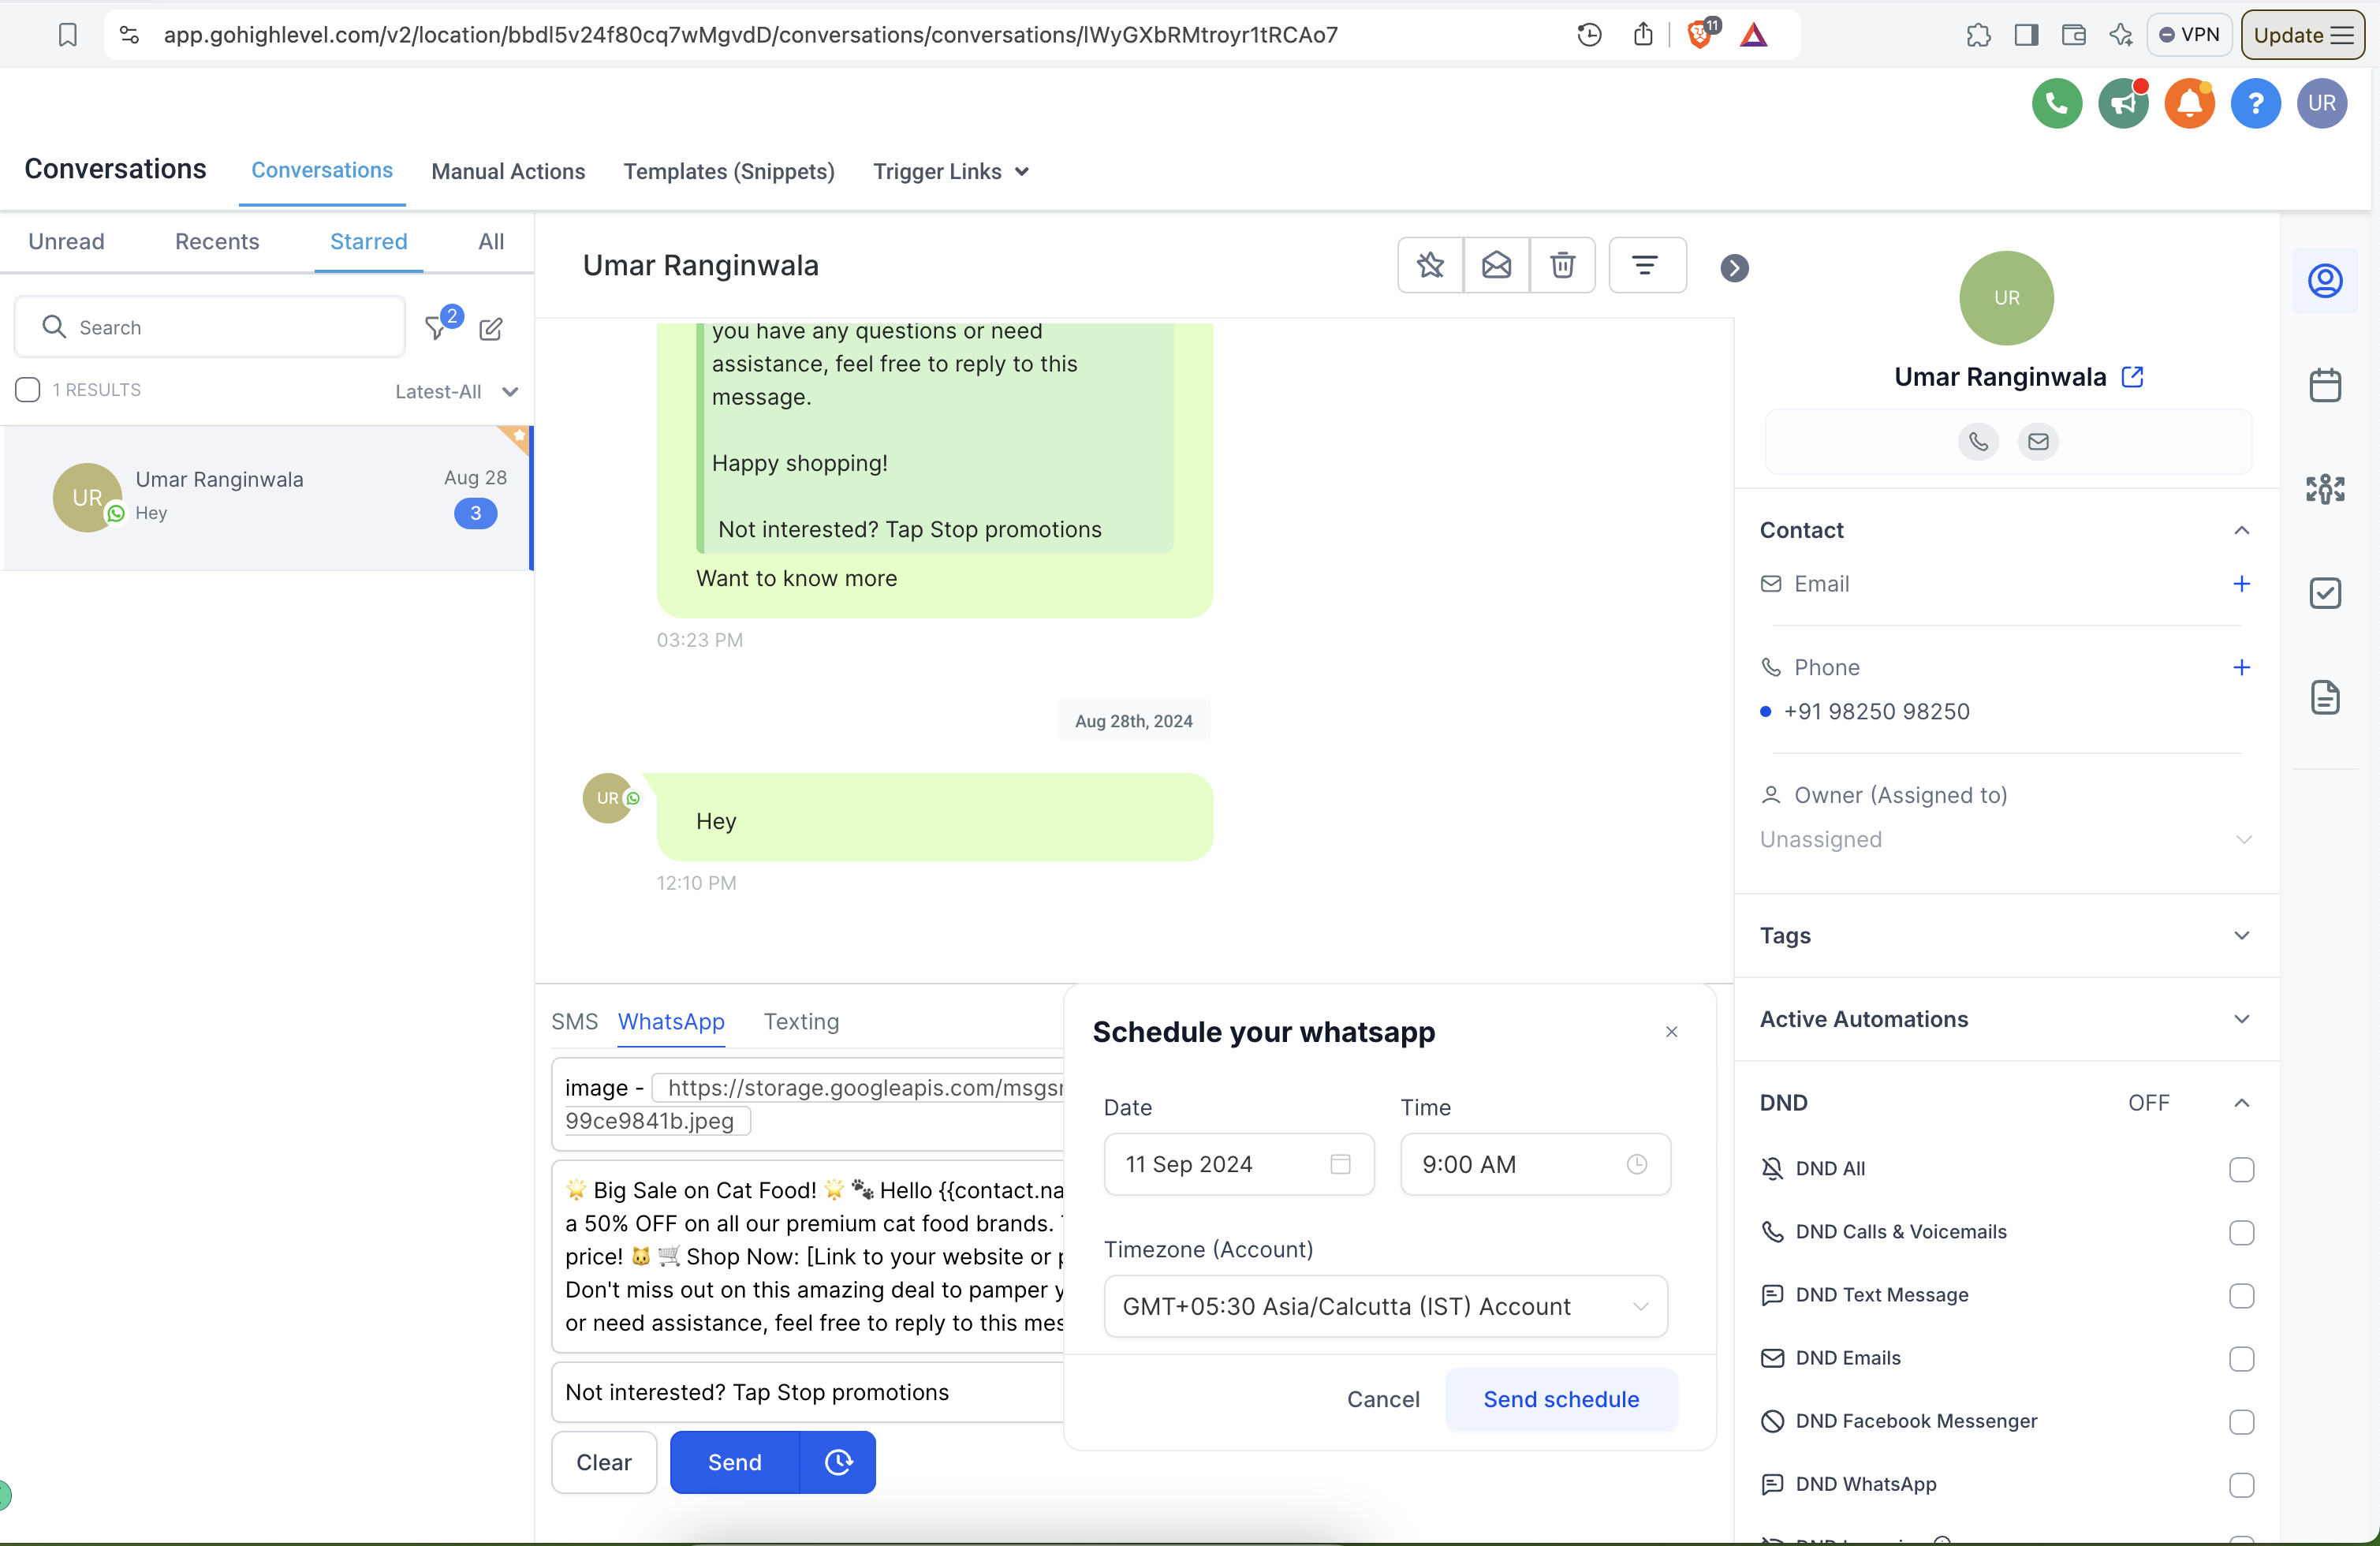Image resolution: width=2380 pixels, height=1546 pixels.
Task: Open the conversation message filter icon
Action: pos(1646,265)
